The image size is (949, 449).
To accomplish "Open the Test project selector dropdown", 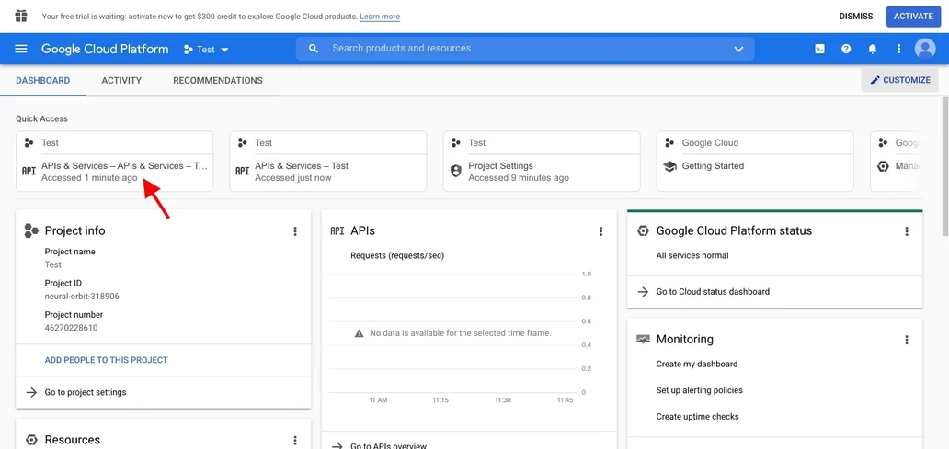I will point(206,49).
